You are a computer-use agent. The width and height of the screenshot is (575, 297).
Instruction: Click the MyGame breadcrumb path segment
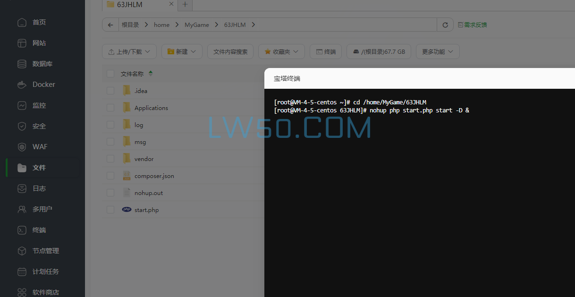tap(196, 25)
